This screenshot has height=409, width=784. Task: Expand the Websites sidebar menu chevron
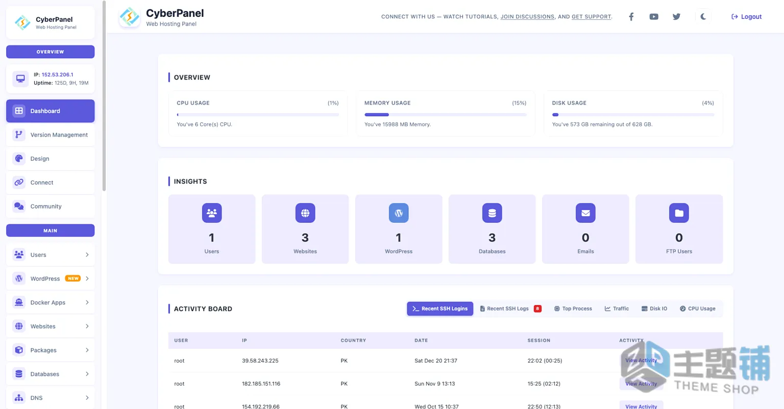(87, 326)
